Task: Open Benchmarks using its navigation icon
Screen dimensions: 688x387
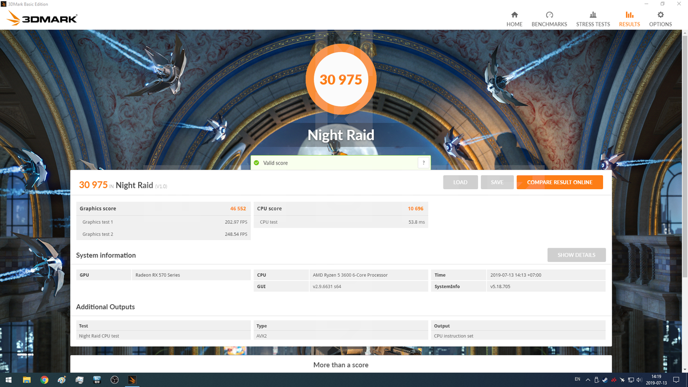Action: 549,19
